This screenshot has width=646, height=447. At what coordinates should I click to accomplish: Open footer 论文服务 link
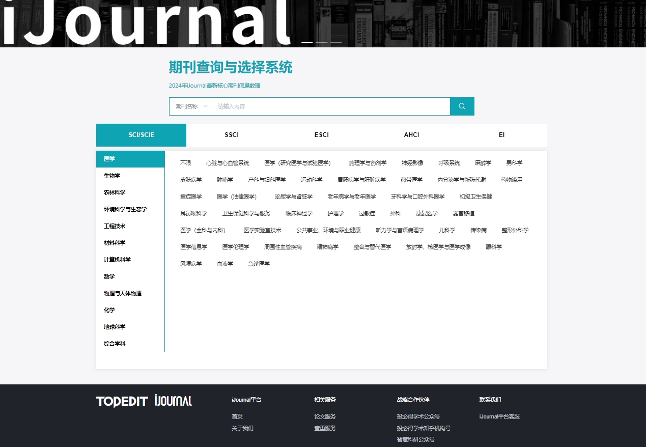coord(325,416)
